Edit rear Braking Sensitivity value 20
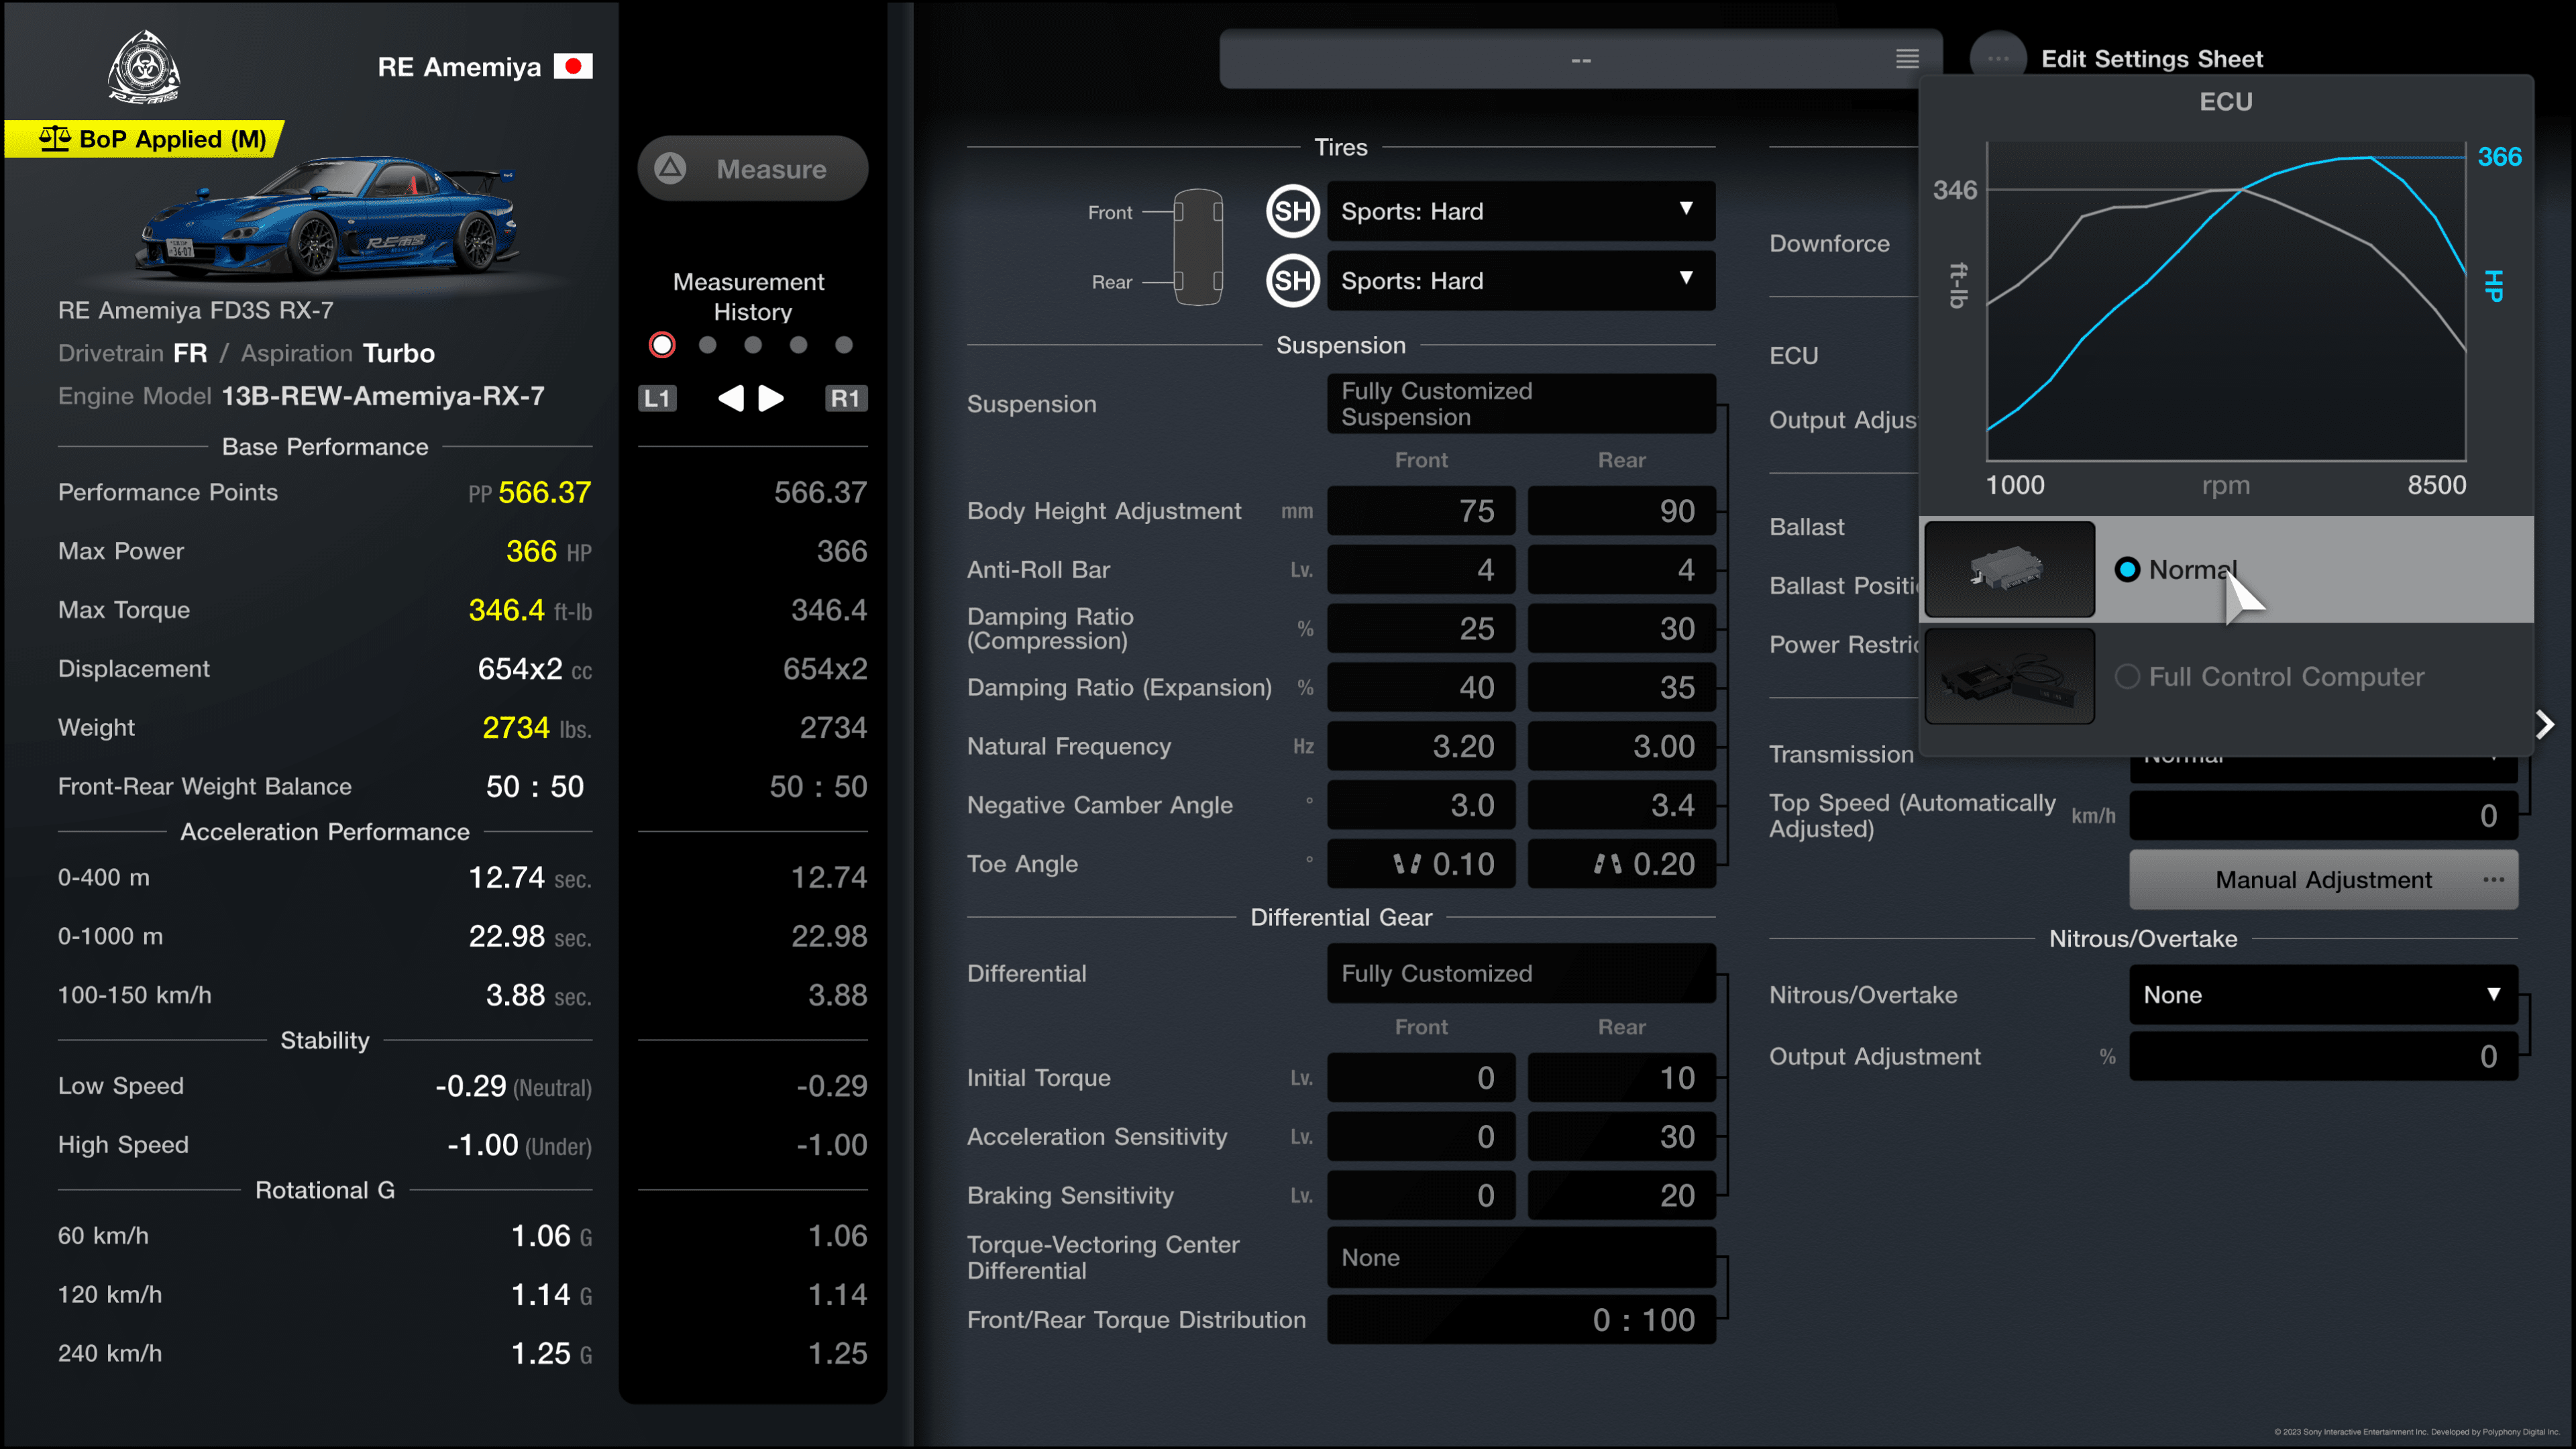The width and height of the screenshot is (2576, 1449). click(x=1621, y=1195)
